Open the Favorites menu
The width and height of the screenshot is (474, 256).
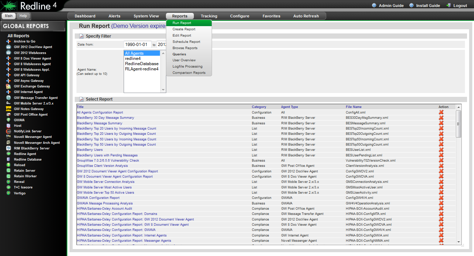(x=271, y=16)
